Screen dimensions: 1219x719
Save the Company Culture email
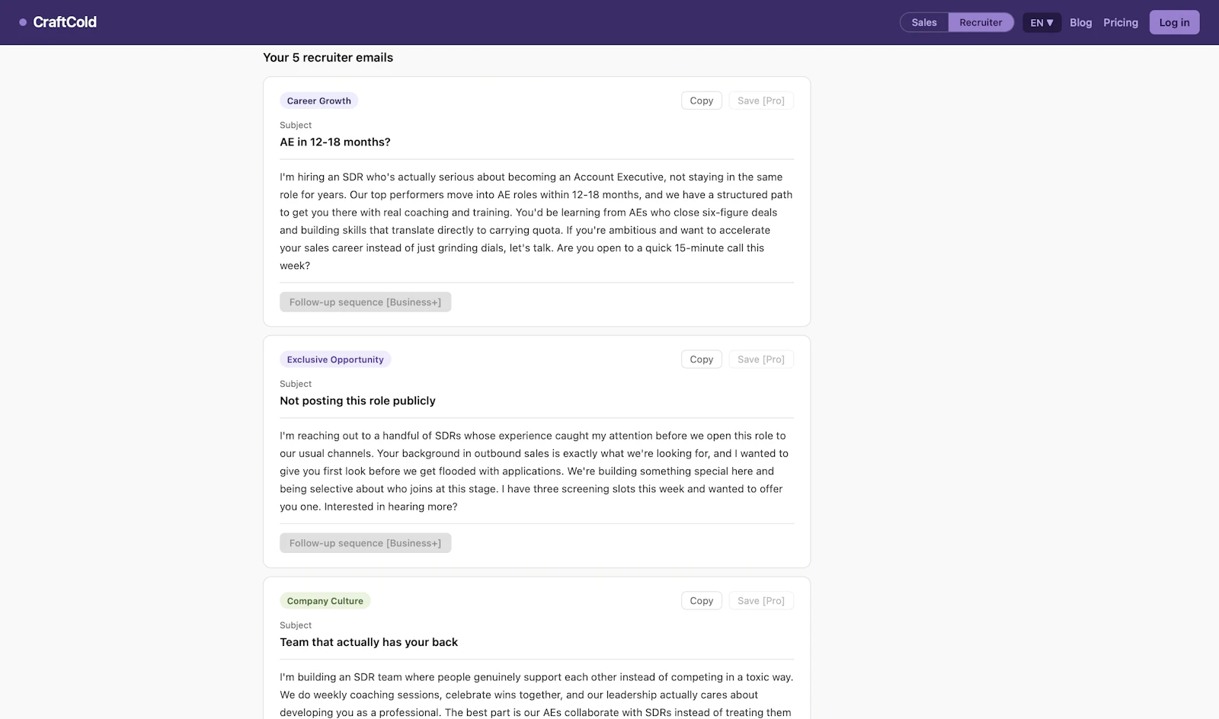coord(761,601)
